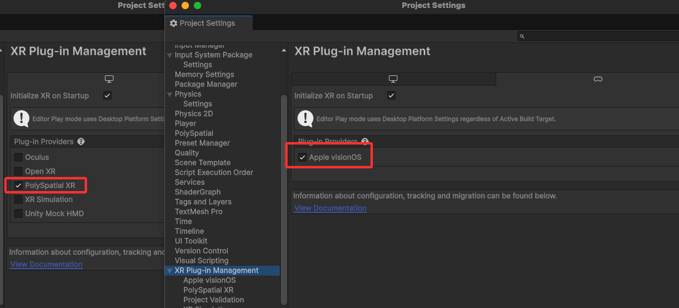
Task: Select Scene Template settings
Action: tap(202, 163)
